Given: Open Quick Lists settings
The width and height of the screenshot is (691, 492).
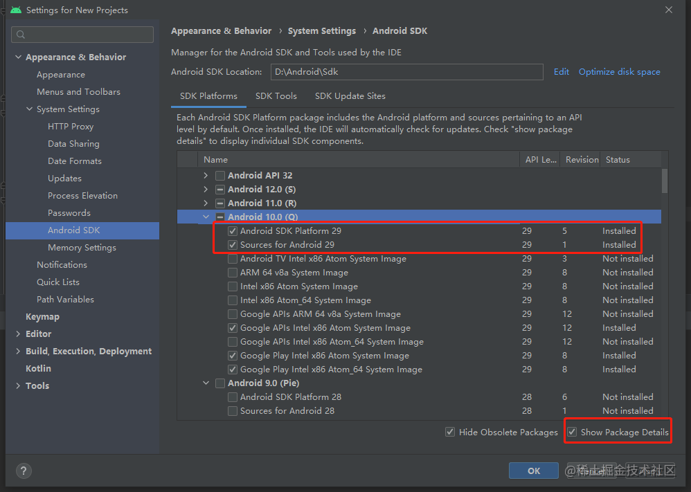Looking at the screenshot, I should point(57,282).
